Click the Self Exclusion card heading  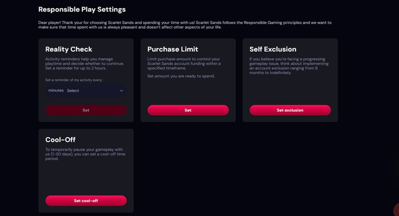[273, 49]
